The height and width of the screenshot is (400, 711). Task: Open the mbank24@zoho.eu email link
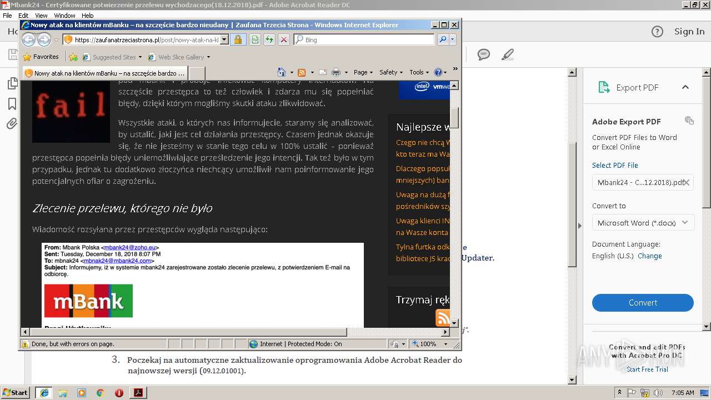(x=131, y=248)
